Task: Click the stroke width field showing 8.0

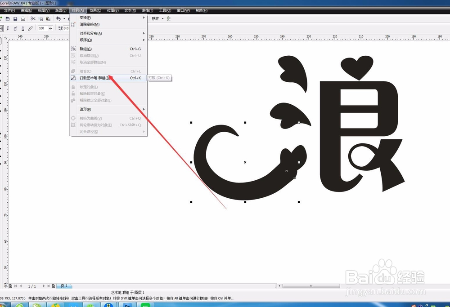Action: point(66,28)
